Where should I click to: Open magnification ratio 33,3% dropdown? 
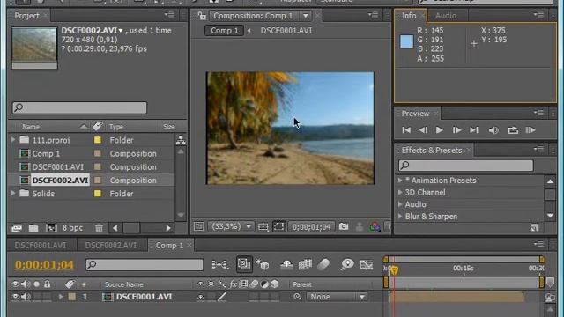(231, 226)
